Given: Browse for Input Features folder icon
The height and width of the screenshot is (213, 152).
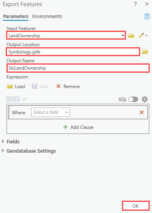Looking at the screenshot, I should click(131, 36).
